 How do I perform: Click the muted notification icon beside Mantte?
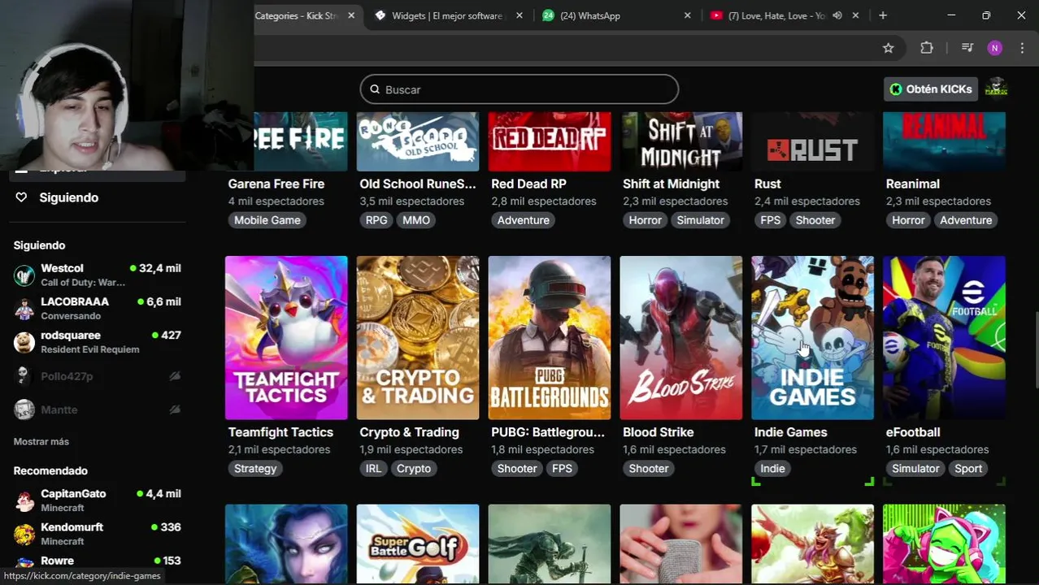pos(174,409)
